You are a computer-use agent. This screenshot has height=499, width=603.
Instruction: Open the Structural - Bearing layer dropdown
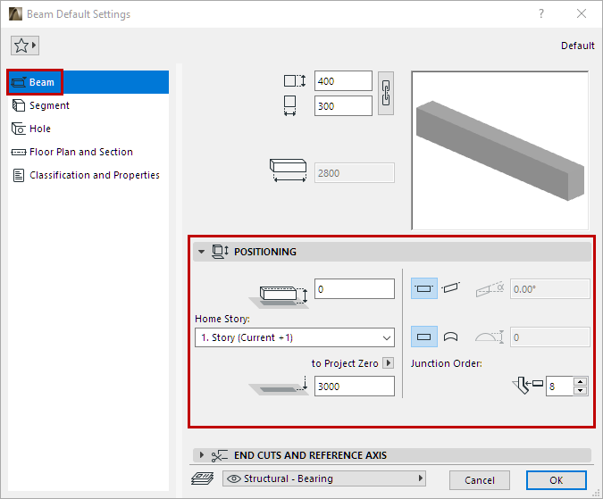click(324, 478)
